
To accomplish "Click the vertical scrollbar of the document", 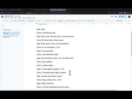I will (x=131, y=44).
